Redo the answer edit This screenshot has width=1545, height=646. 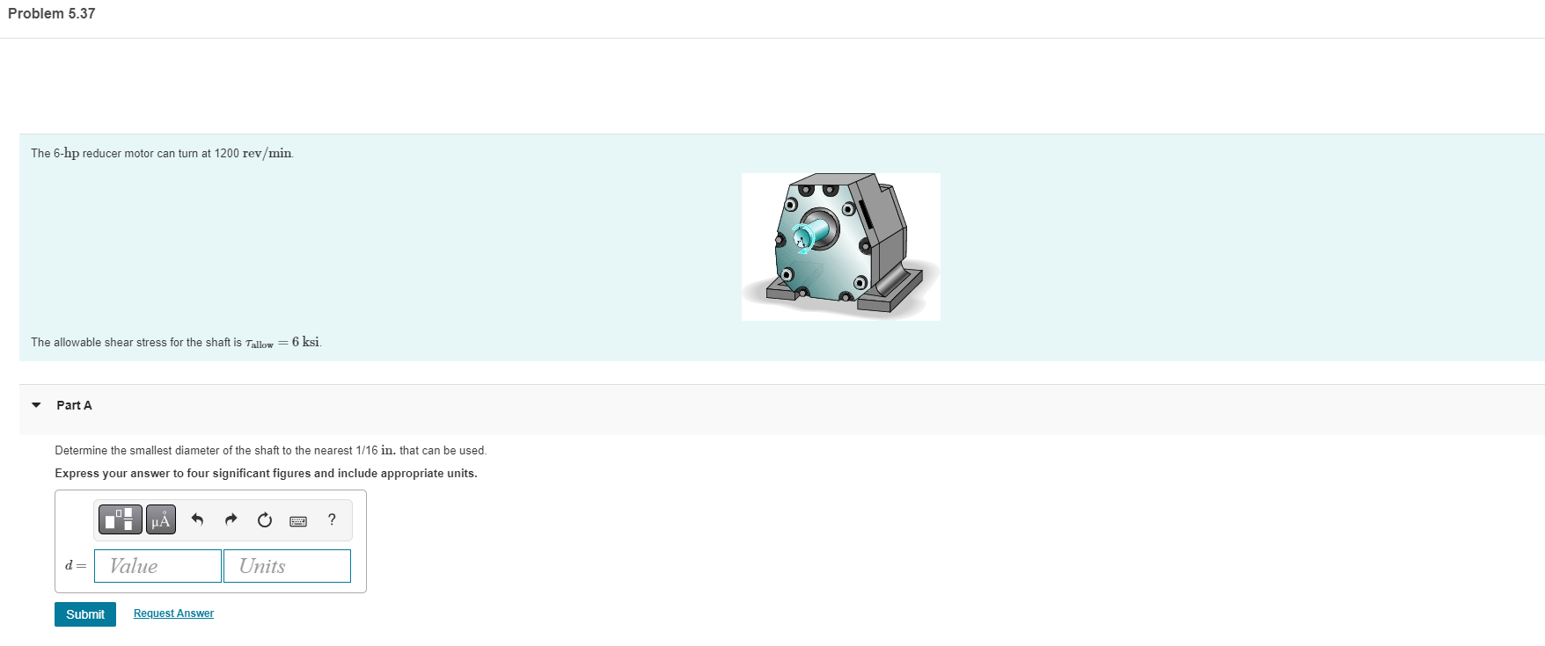tap(231, 519)
